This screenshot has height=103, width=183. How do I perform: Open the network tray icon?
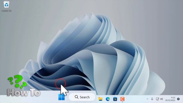157,99
